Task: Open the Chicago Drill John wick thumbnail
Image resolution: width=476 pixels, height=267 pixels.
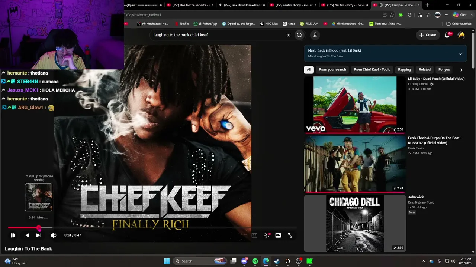Action: click(x=355, y=223)
